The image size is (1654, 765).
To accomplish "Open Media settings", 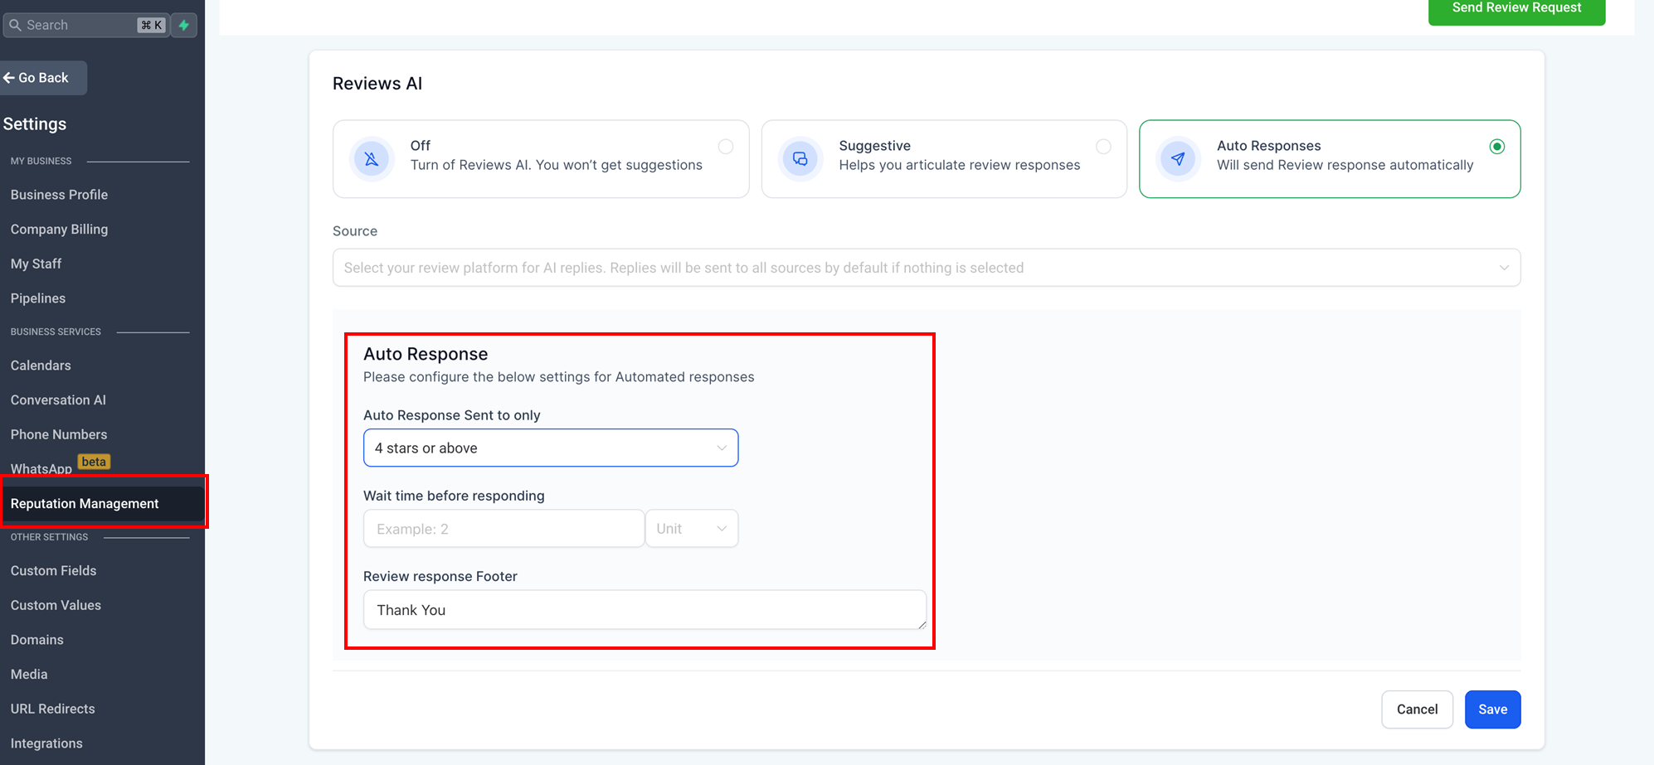I will point(29,675).
